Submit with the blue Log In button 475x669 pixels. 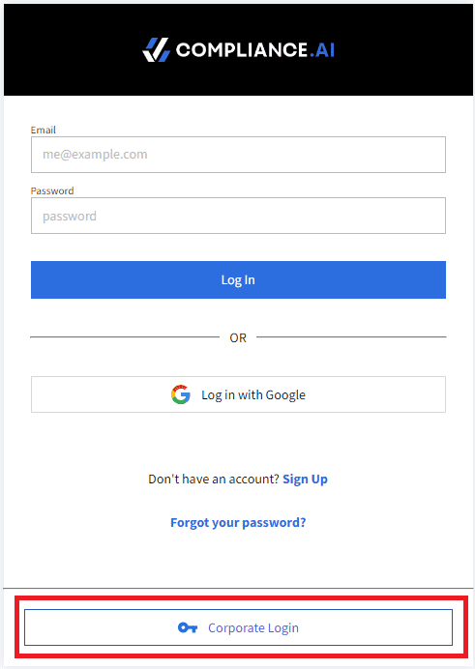(238, 280)
